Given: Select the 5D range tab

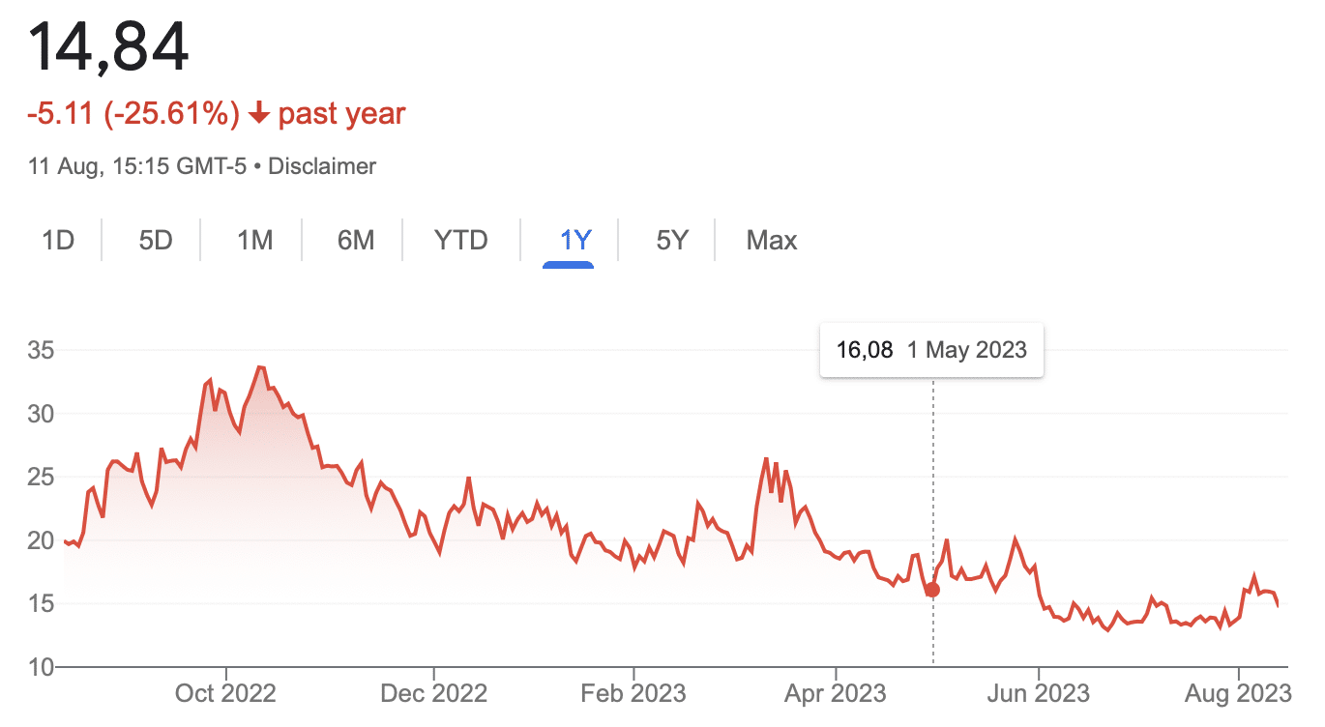Looking at the screenshot, I should (x=155, y=240).
